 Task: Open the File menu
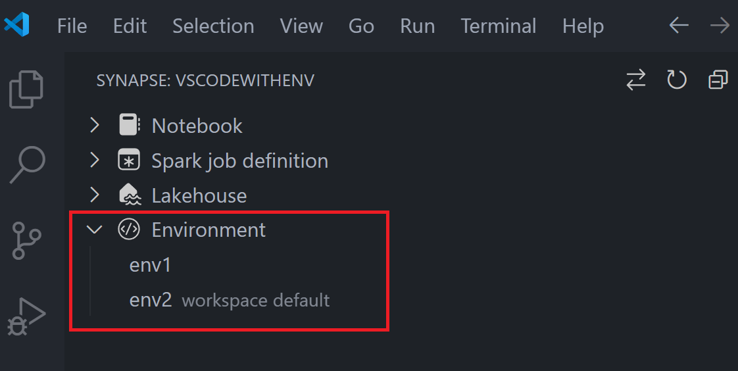point(72,26)
